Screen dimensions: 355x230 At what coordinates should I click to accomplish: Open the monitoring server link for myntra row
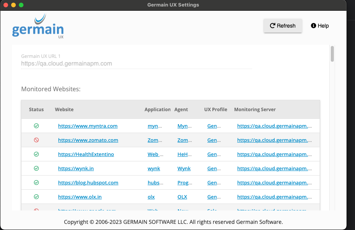pos(274,126)
